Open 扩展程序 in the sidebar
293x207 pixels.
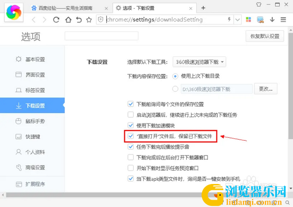(32, 184)
